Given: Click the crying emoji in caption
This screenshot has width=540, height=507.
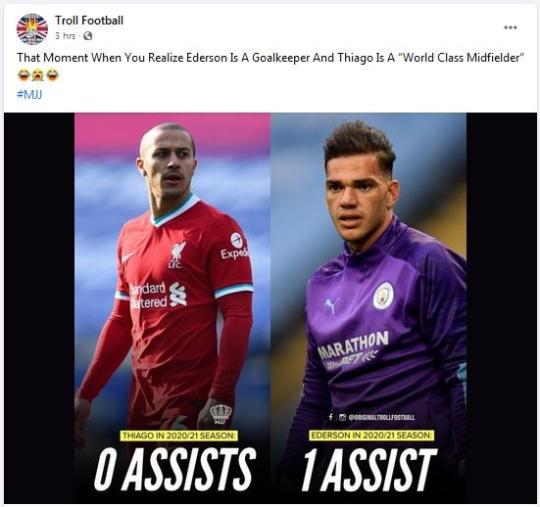Looking at the screenshot, I should pyautogui.click(x=38, y=75).
